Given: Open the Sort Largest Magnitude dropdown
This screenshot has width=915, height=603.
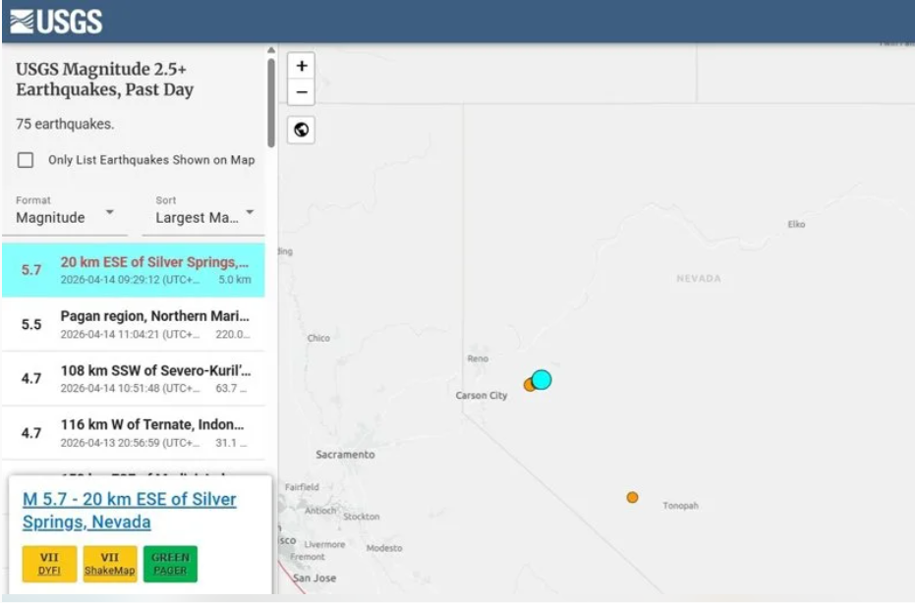Looking at the screenshot, I should click(204, 217).
